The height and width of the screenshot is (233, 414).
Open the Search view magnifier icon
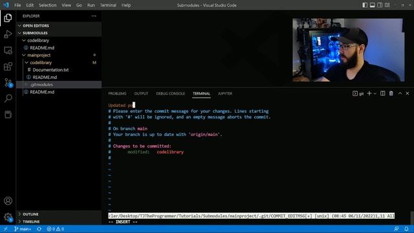pyautogui.click(x=8, y=98)
